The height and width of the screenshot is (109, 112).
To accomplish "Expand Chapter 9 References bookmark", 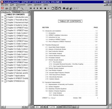I will click(2, 81).
